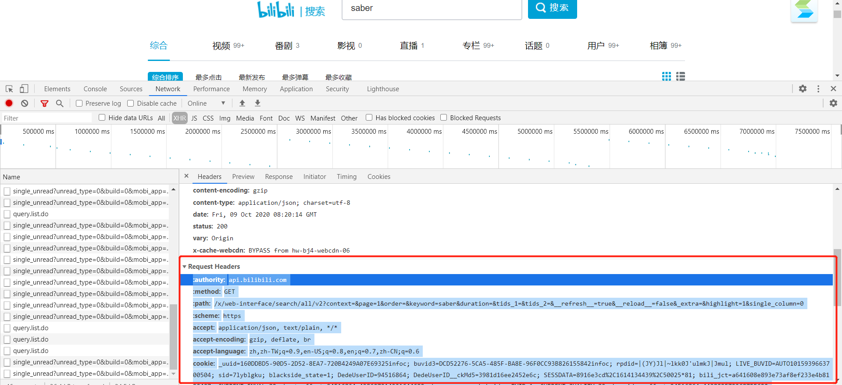Open the 视频 results tab
The width and height of the screenshot is (842, 385).
pyautogui.click(x=228, y=46)
